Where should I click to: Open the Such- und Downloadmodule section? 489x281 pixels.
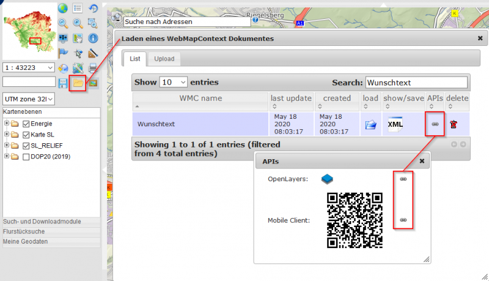(x=51, y=222)
